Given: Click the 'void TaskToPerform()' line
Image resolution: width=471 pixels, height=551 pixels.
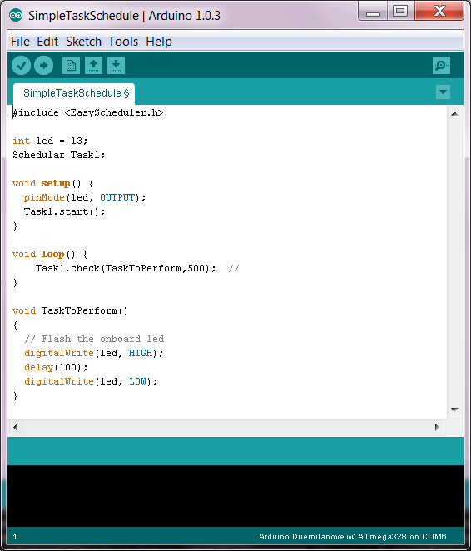Looking at the screenshot, I should tap(70, 310).
